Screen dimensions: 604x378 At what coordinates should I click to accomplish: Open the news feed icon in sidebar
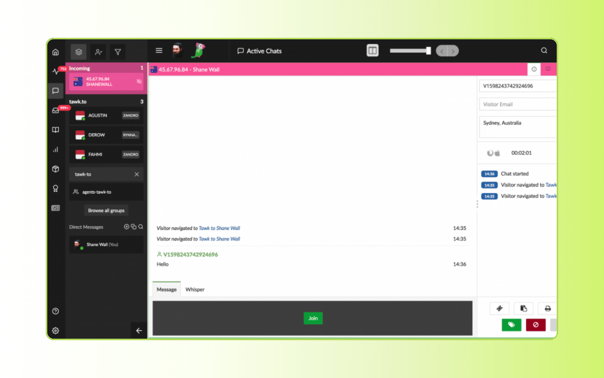[56, 208]
